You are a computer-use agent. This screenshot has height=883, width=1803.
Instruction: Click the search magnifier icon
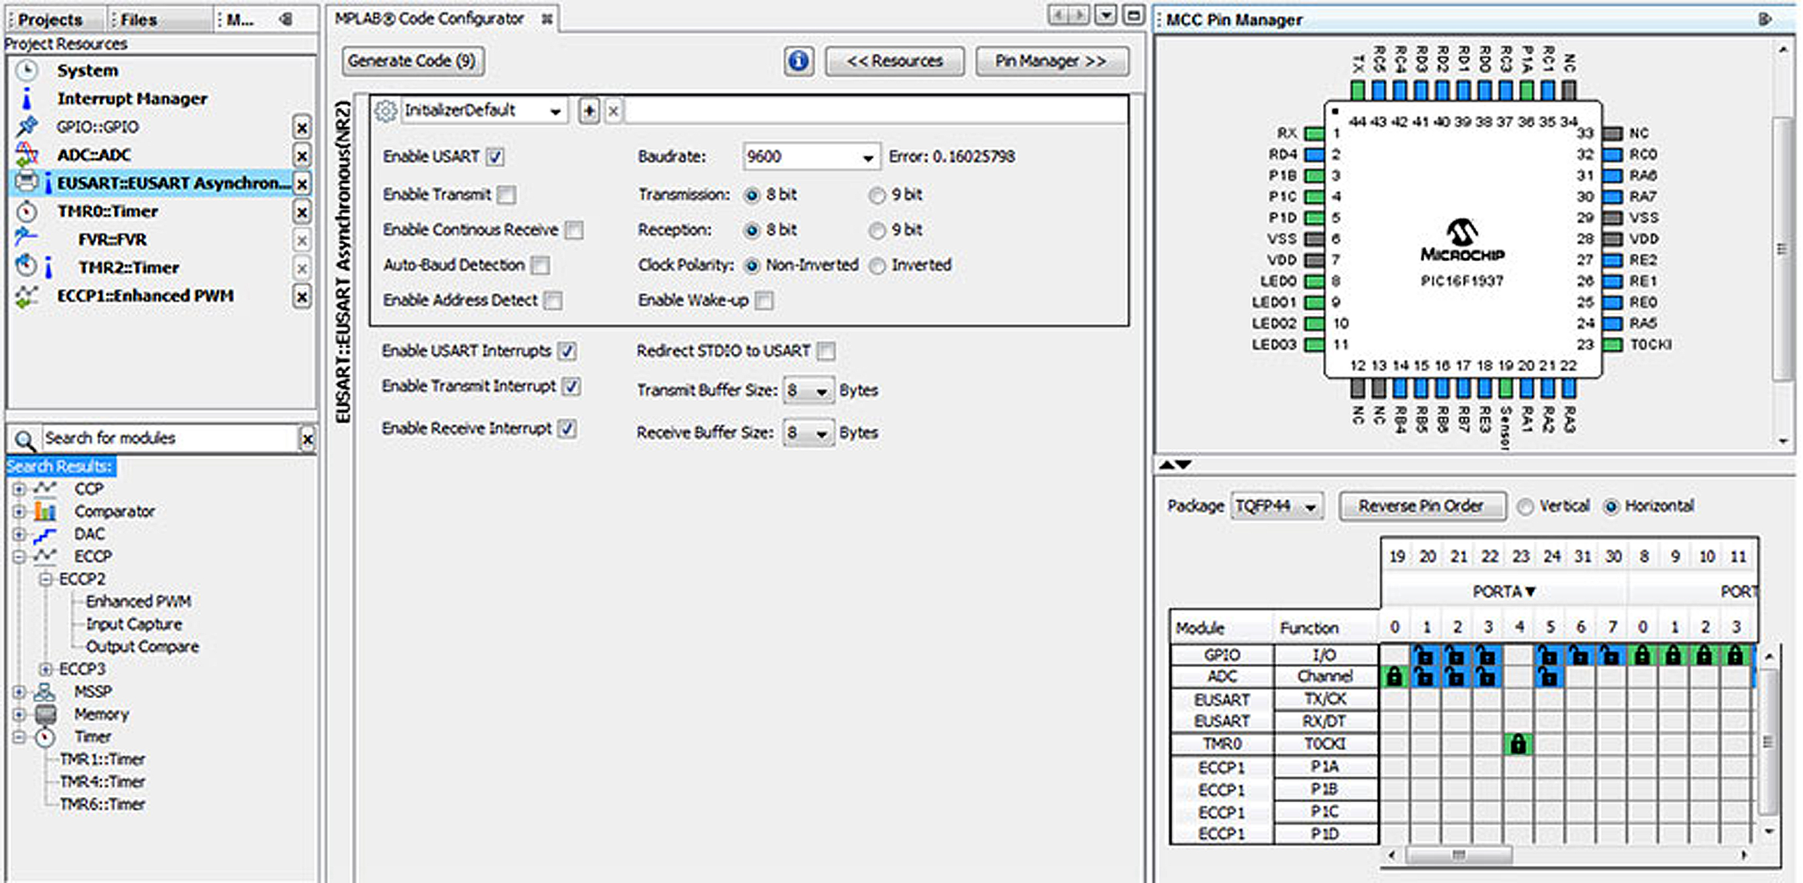24,440
